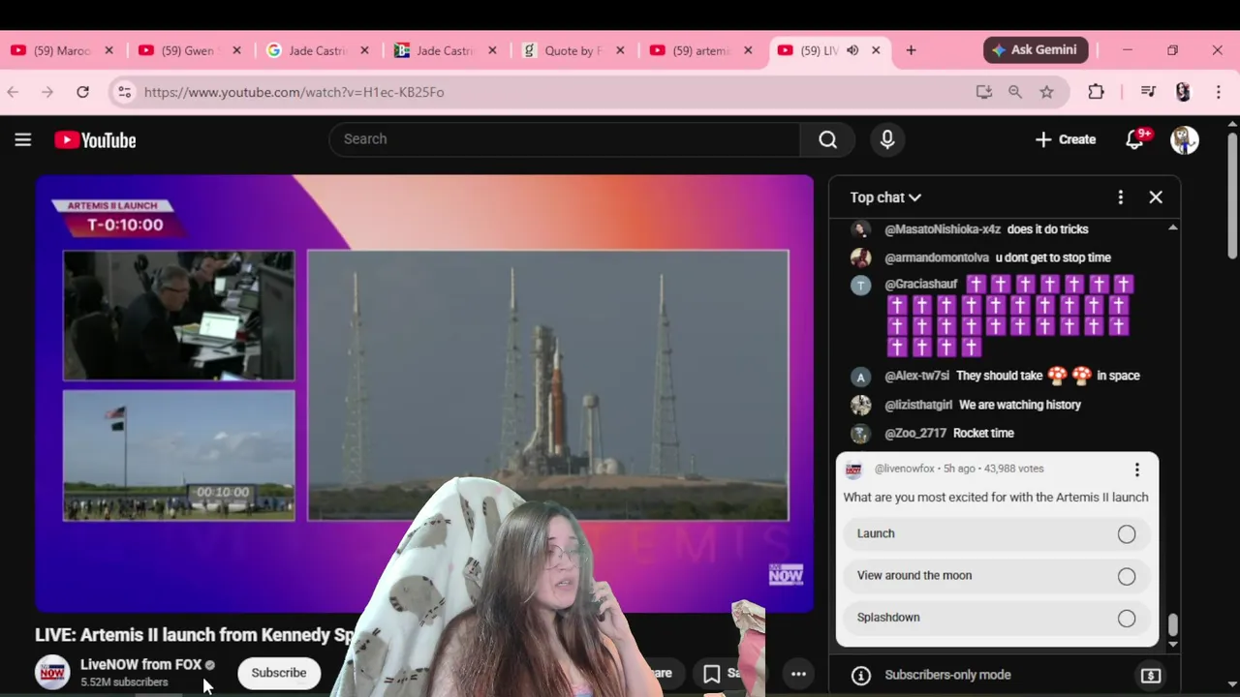Close the Quote by tab
Screen dimensions: 1240x697
point(620,50)
